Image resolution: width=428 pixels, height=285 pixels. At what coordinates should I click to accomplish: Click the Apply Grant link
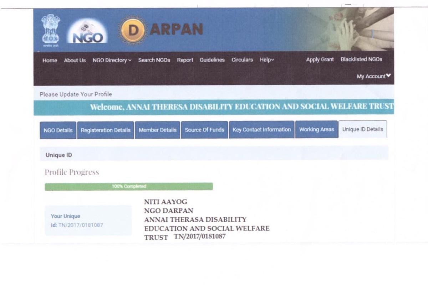[320, 59]
